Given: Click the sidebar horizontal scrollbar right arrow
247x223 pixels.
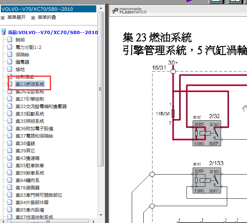Looking at the screenshot, I should click(x=94, y=221).
